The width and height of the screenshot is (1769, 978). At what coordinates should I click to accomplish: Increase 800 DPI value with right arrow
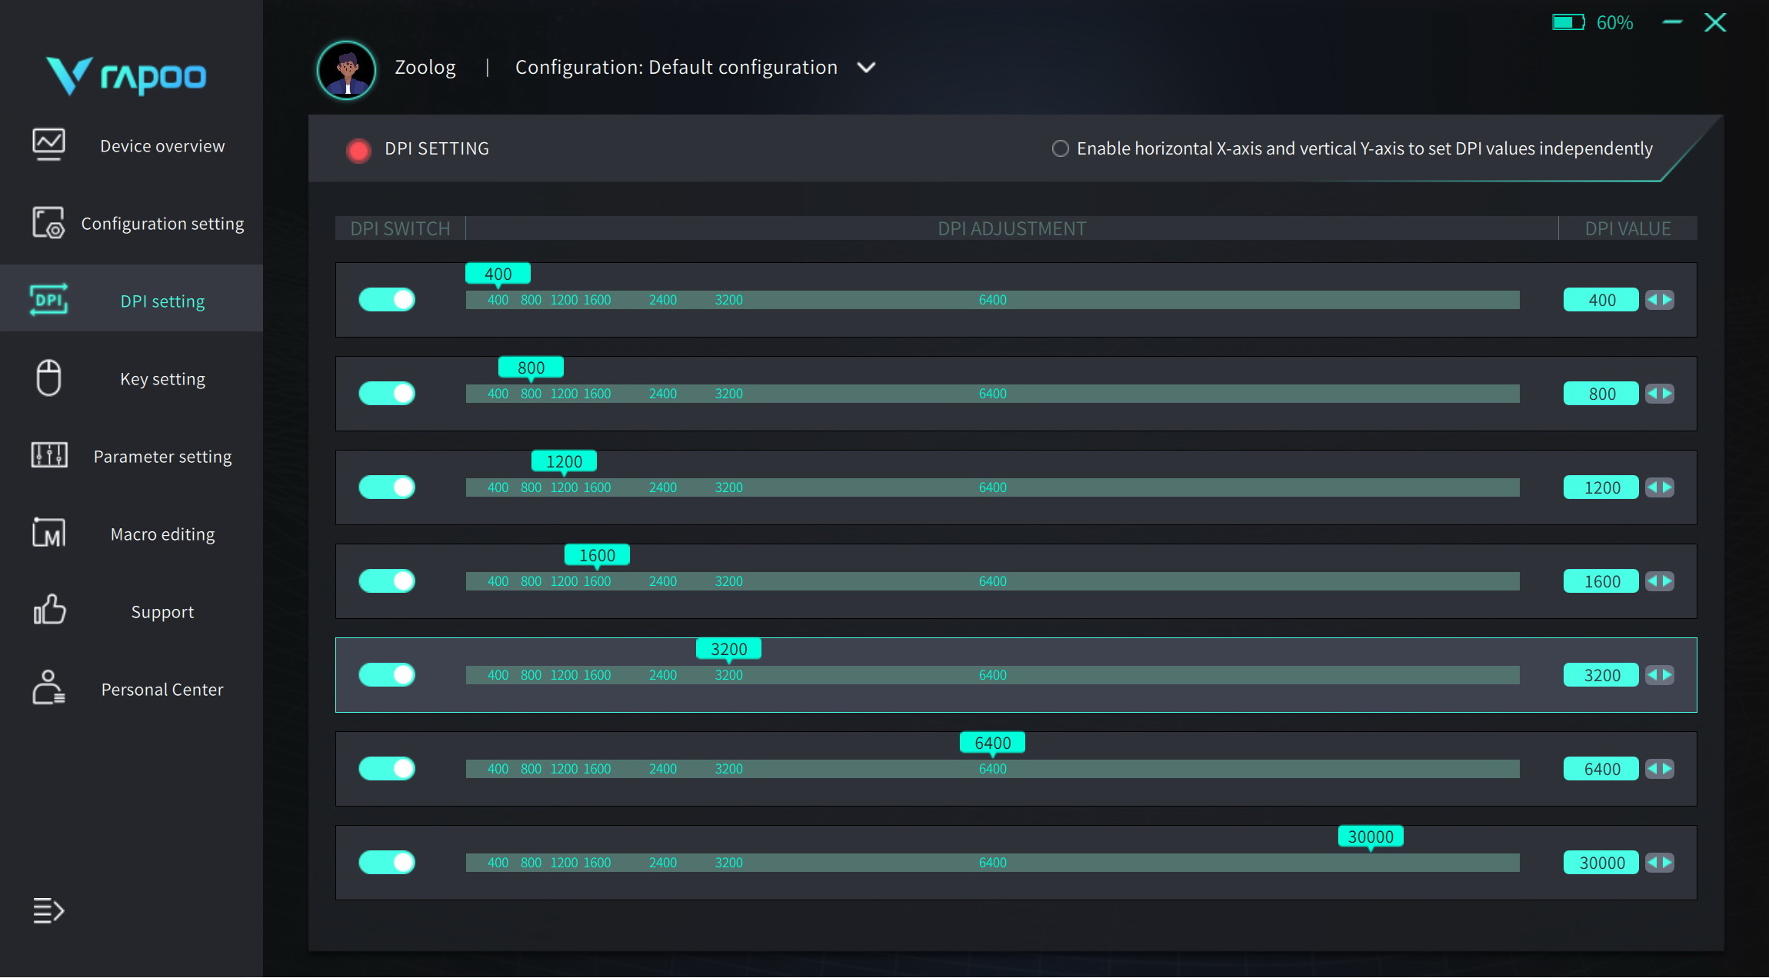(x=1667, y=394)
